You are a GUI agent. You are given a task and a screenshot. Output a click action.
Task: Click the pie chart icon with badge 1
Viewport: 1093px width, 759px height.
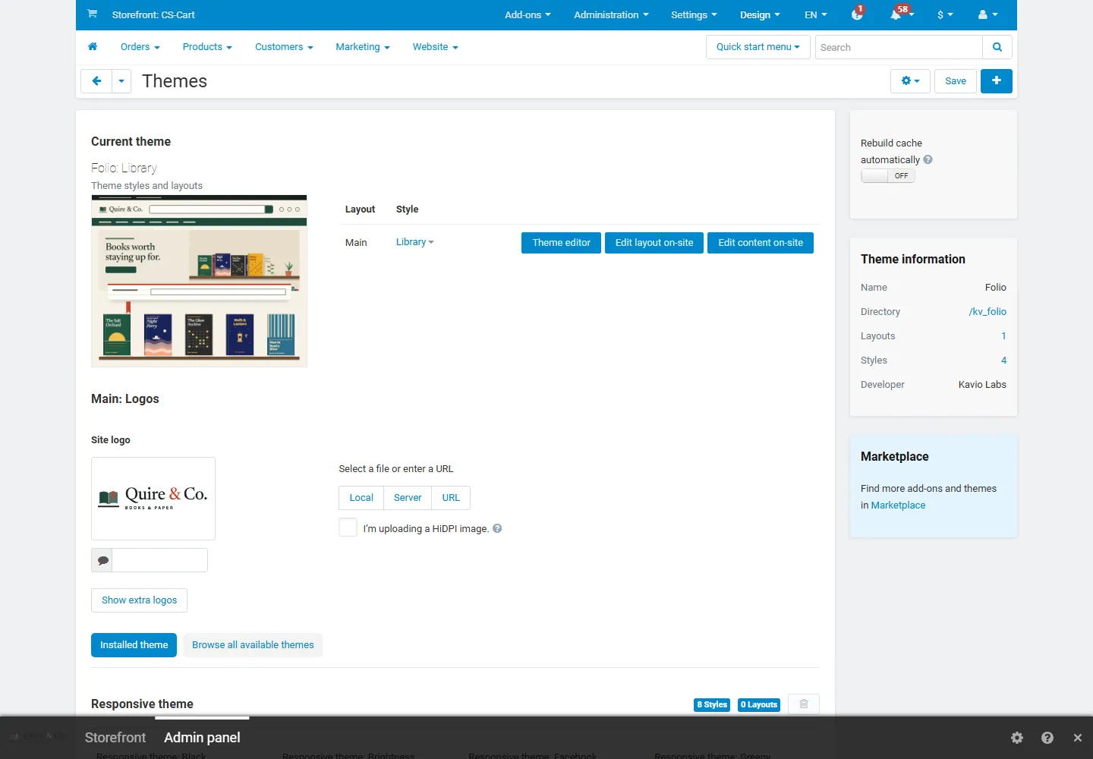(858, 14)
